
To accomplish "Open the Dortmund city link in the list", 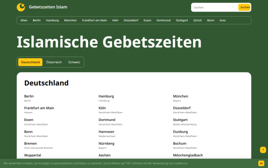I will click(x=107, y=120).
